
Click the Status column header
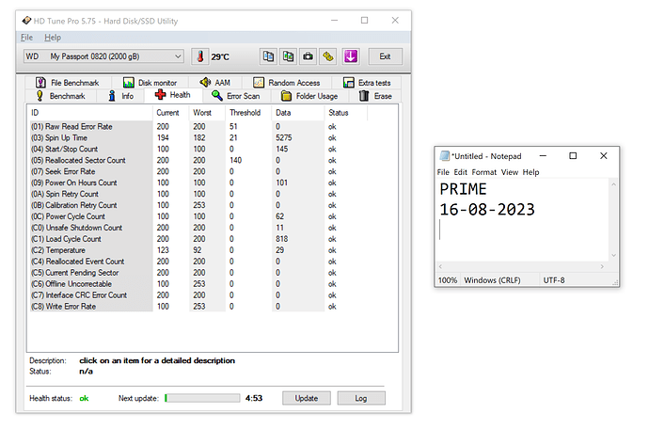(x=346, y=113)
